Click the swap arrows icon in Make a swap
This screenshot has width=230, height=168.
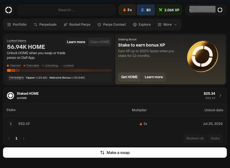[102, 152]
